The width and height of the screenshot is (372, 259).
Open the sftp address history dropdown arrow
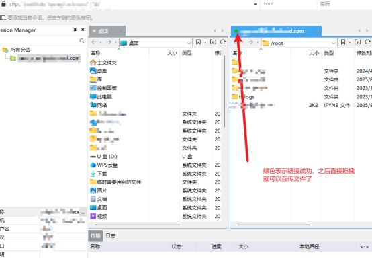pos(255,4)
